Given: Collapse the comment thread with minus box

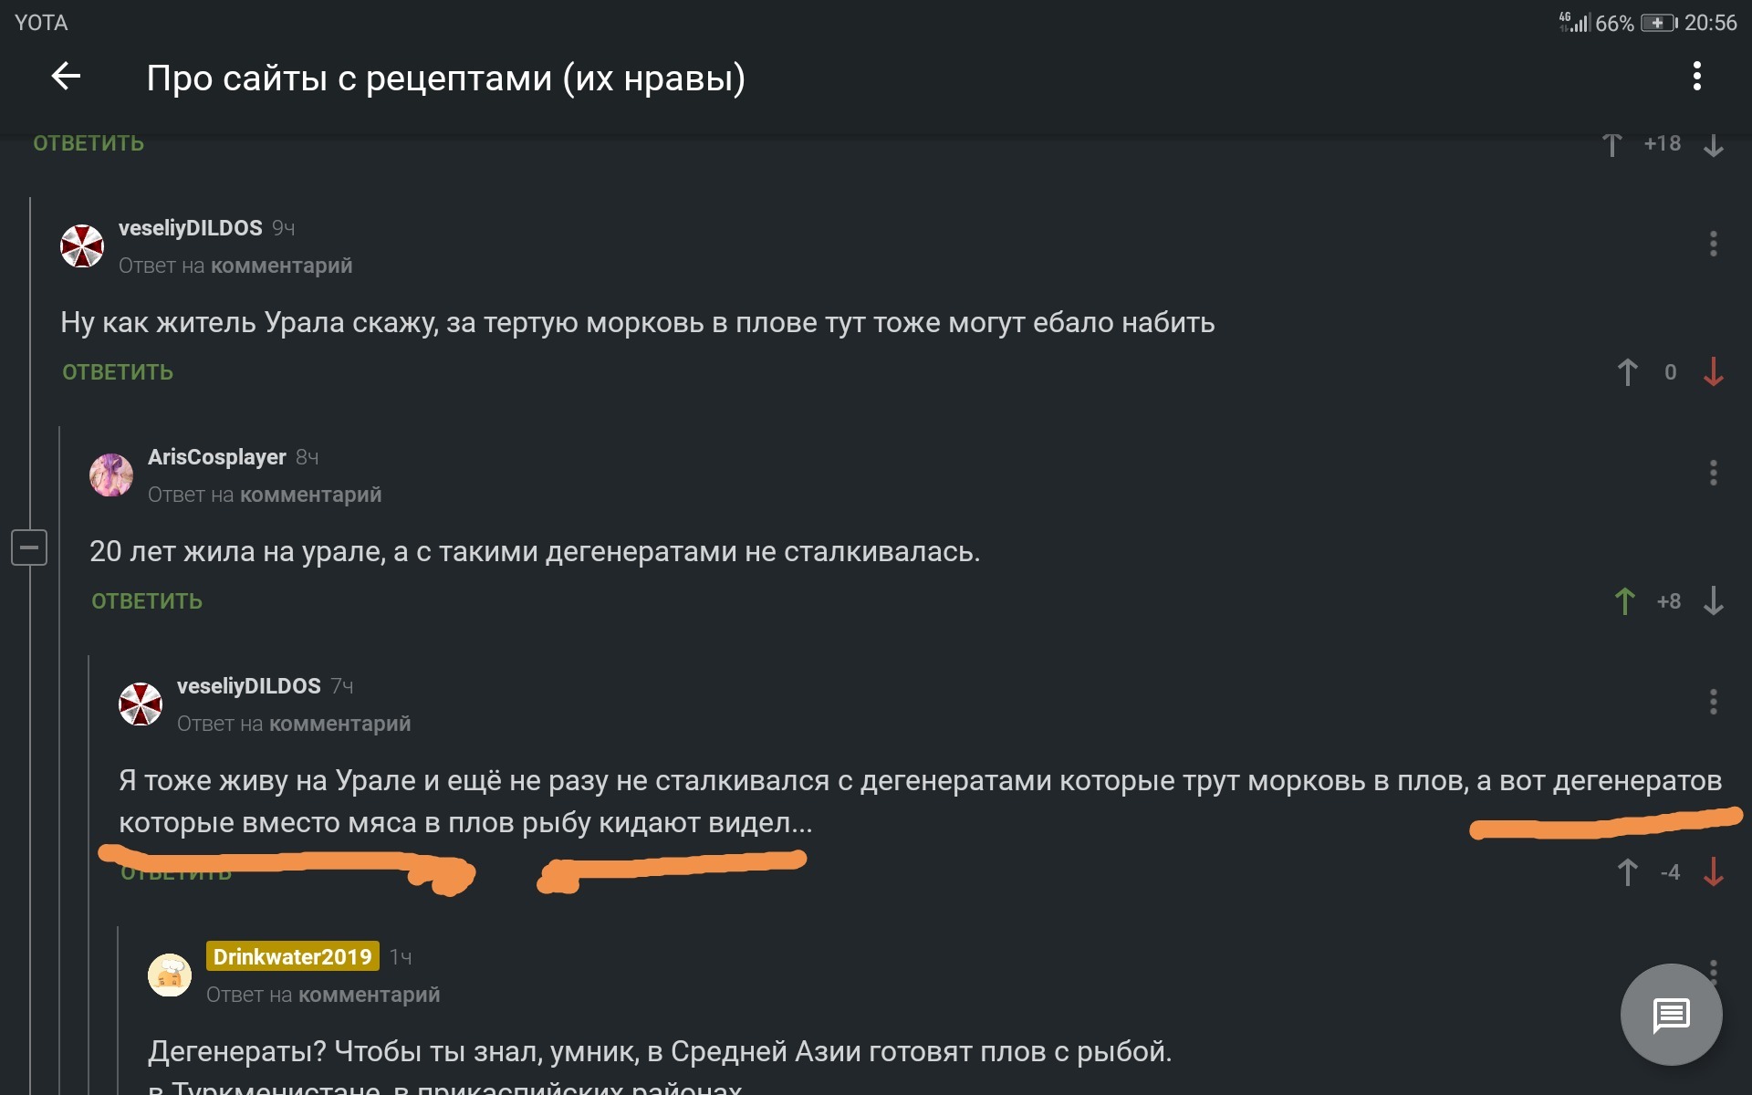Looking at the screenshot, I should click(x=29, y=547).
